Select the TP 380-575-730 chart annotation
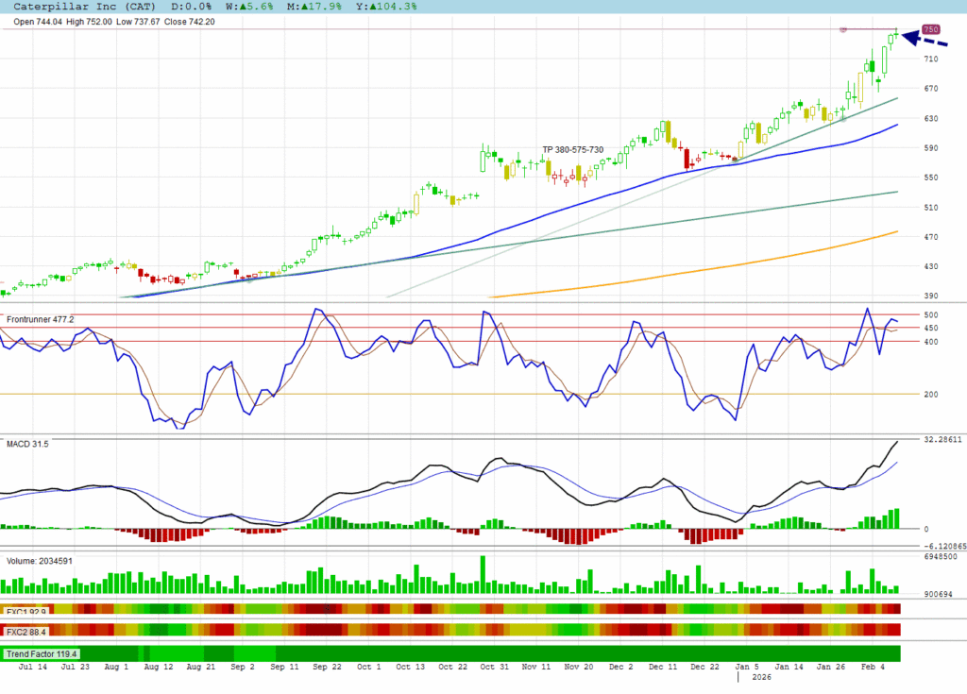Screen dimensions: 967x694 572,150
